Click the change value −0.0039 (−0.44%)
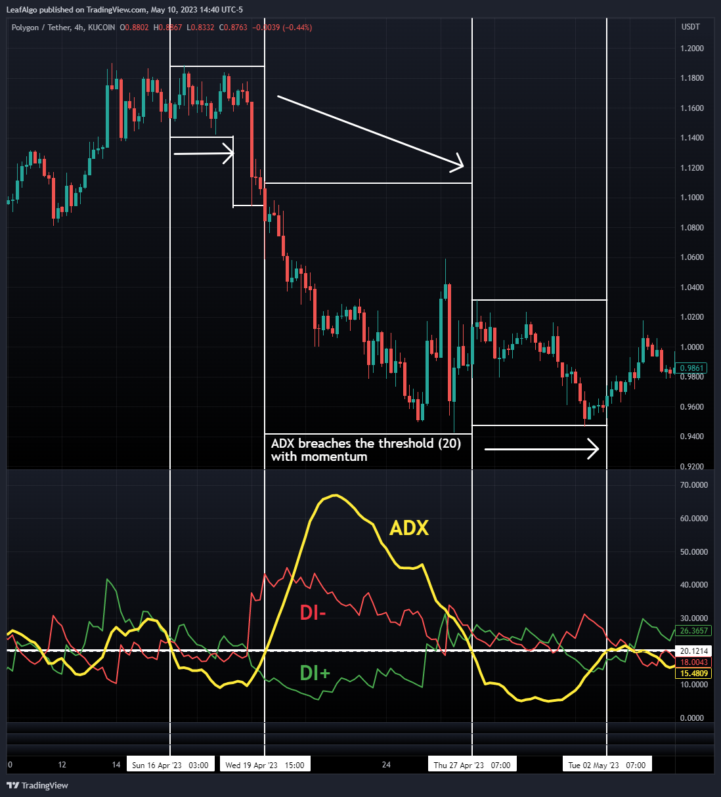 (282, 28)
